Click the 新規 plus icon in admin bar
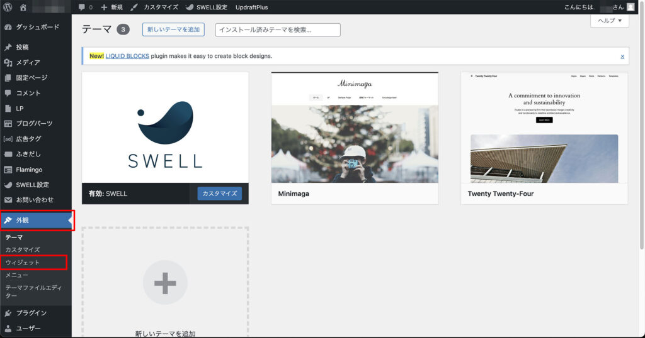The width and height of the screenshot is (645, 338). pyautogui.click(x=104, y=7)
